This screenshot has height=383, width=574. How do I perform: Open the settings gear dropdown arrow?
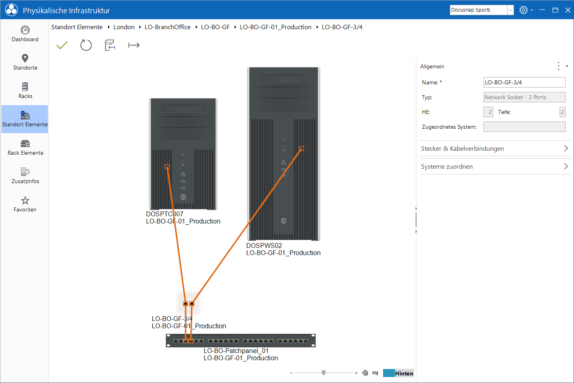(532, 10)
